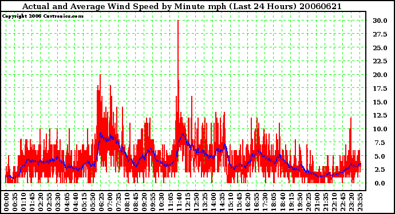Click the 01:10 time label
This screenshot has width=395, height=214.
click(x=23, y=202)
